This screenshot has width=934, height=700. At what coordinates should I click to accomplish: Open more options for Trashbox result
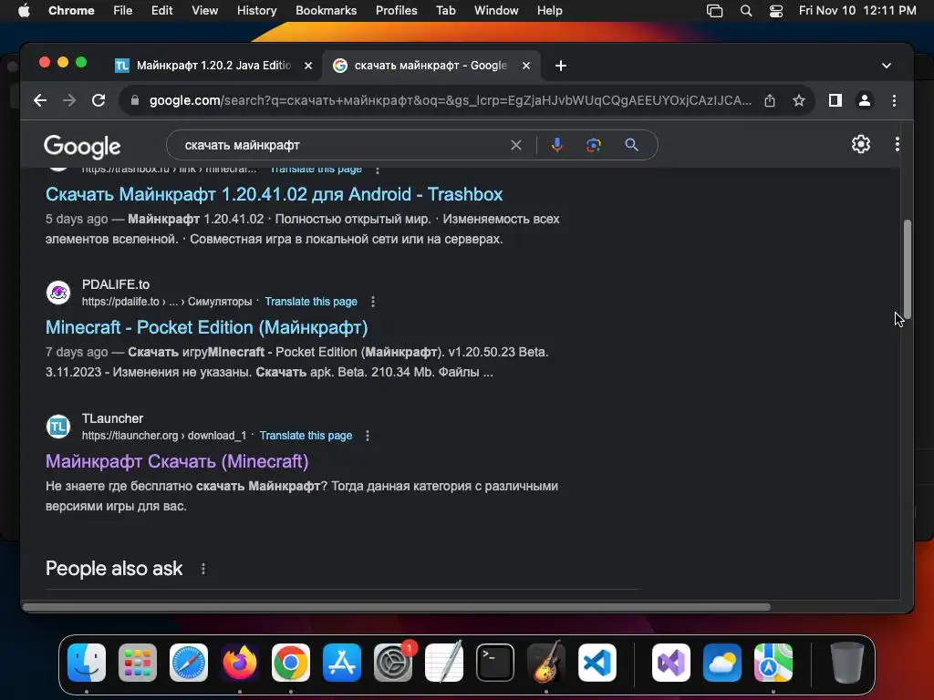[x=377, y=170]
